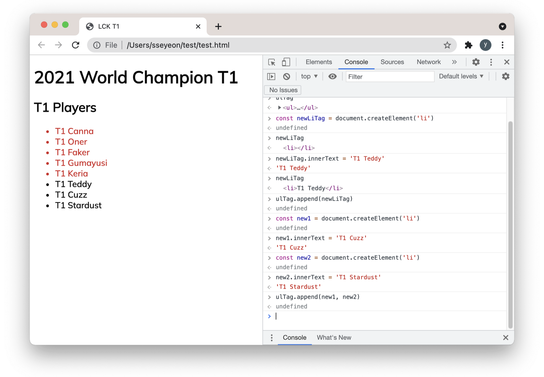Open a new browser tab with plus

pyautogui.click(x=218, y=27)
